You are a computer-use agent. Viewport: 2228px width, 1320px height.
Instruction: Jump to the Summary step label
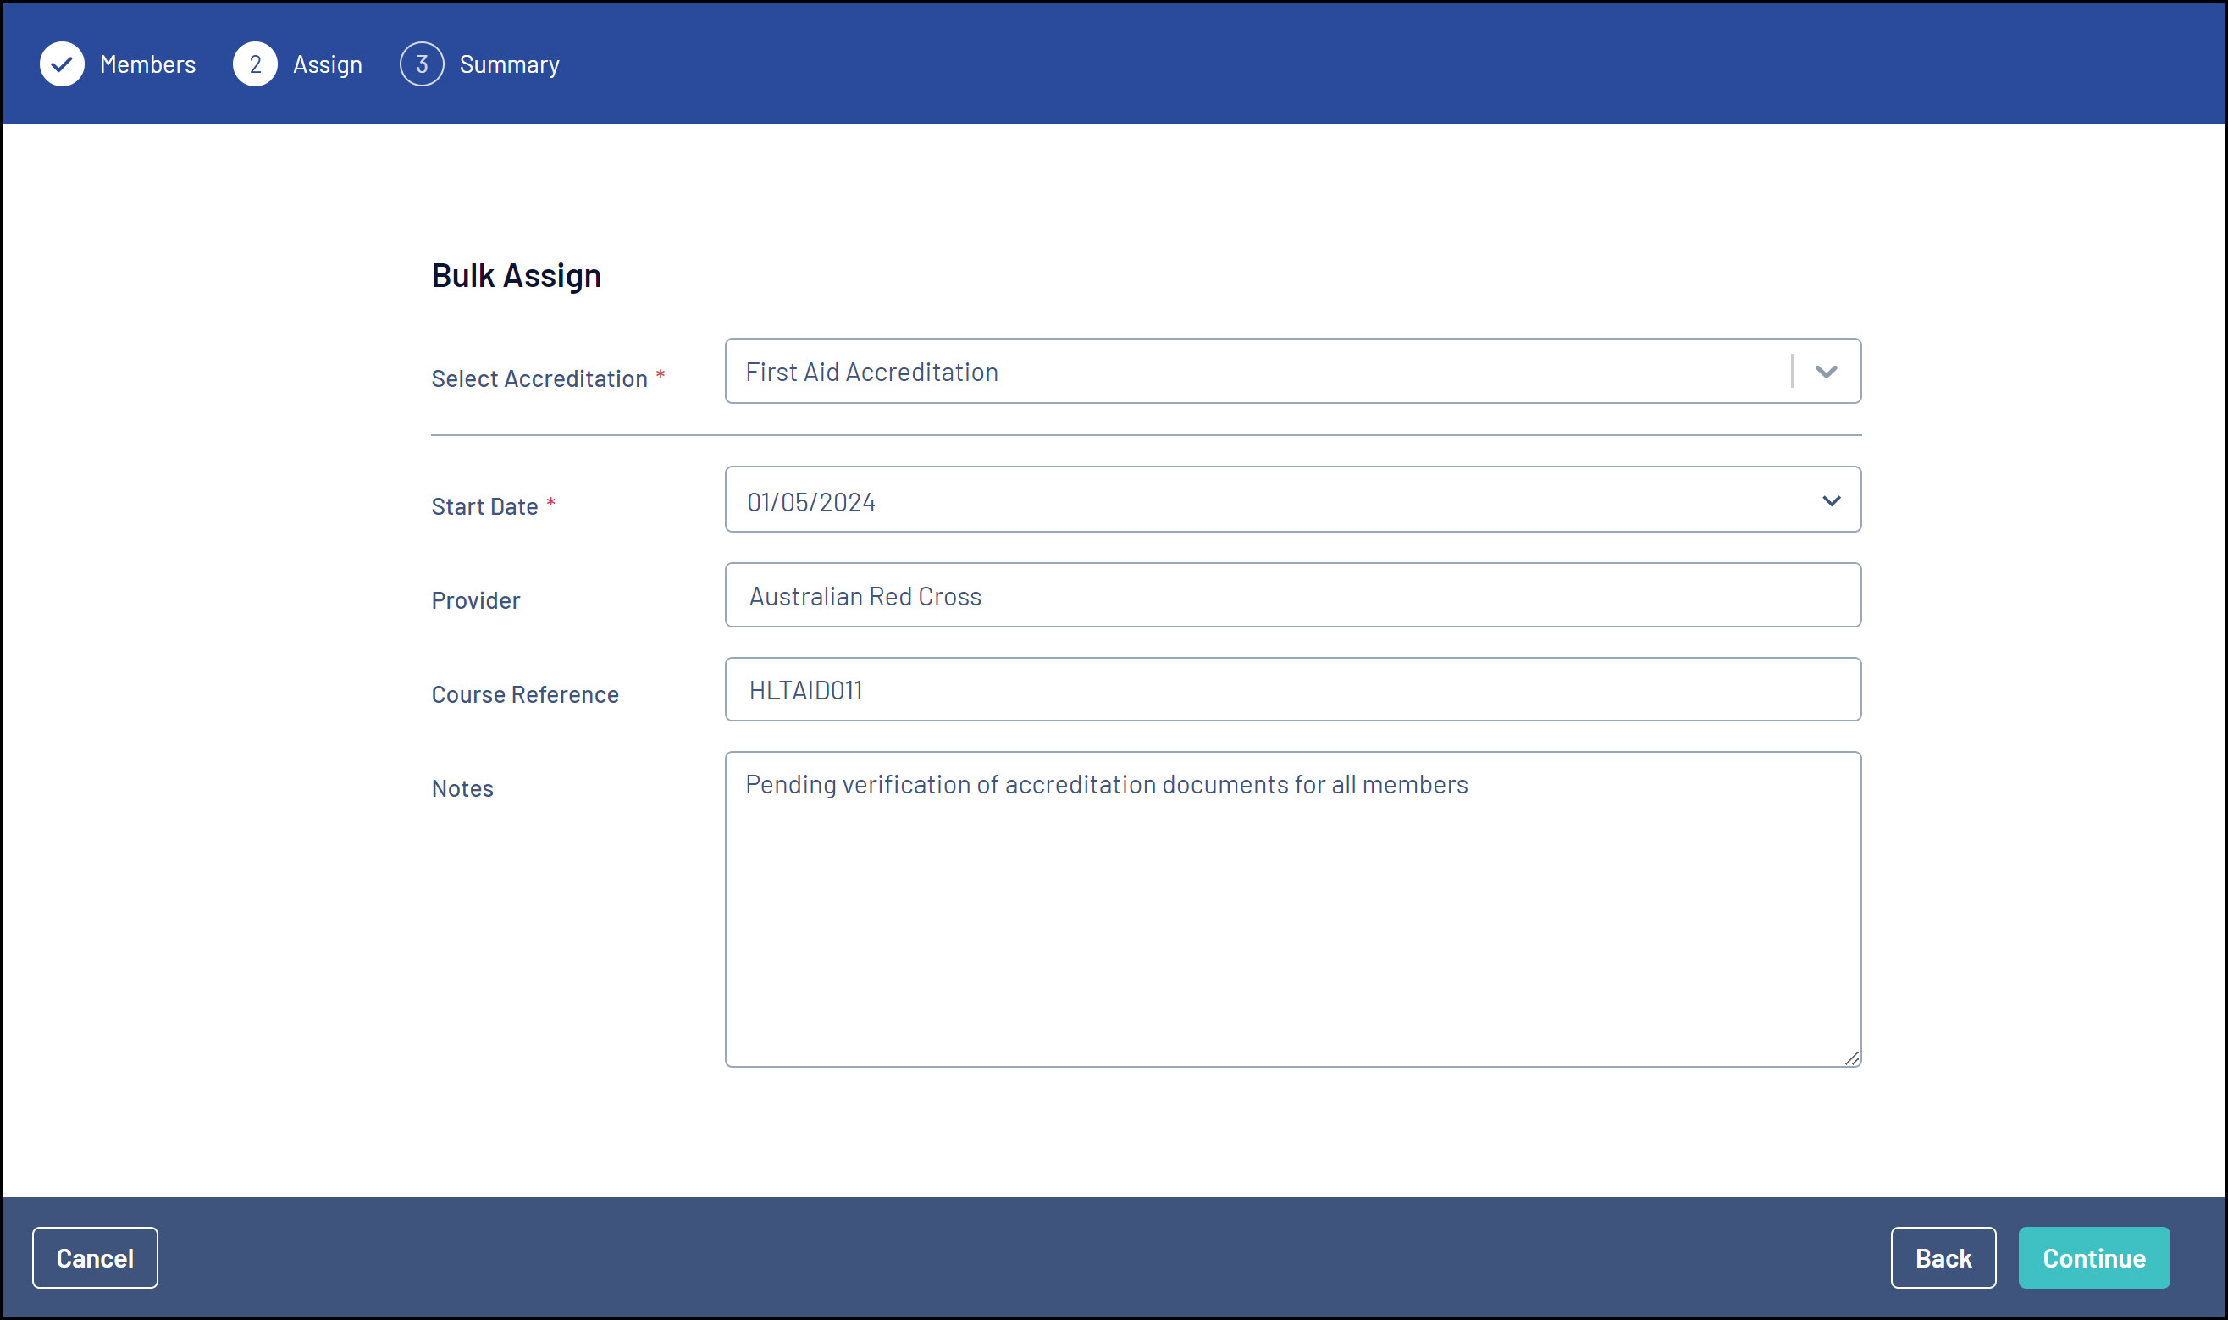tap(509, 64)
